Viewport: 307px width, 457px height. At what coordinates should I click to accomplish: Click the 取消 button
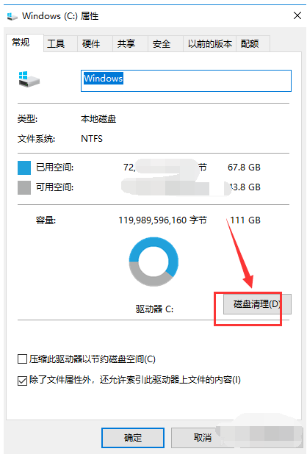coord(202,437)
